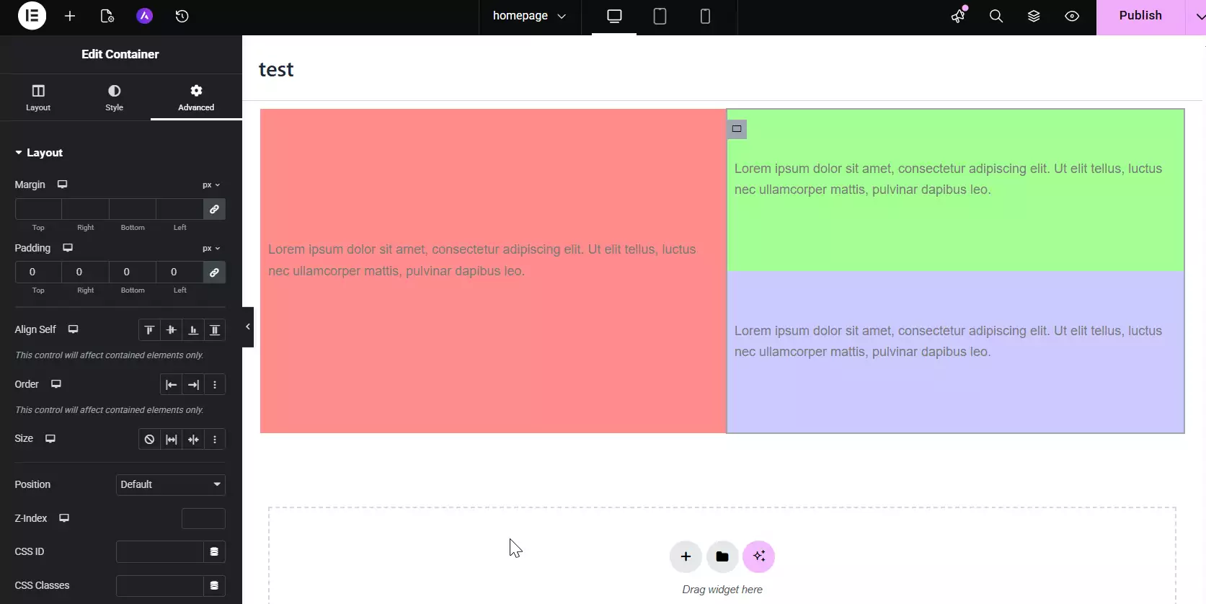Open the homepage document dropdown

[x=529, y=16]
